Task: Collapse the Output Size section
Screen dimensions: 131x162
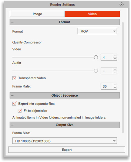Action: pos(12,125)
